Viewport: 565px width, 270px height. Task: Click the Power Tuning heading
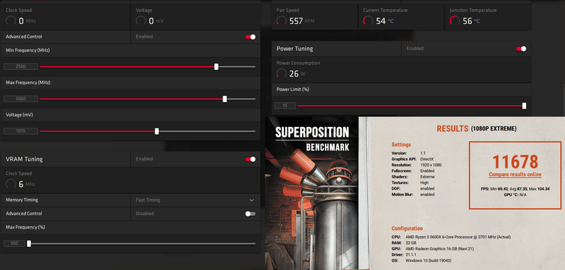pos(295,49)
